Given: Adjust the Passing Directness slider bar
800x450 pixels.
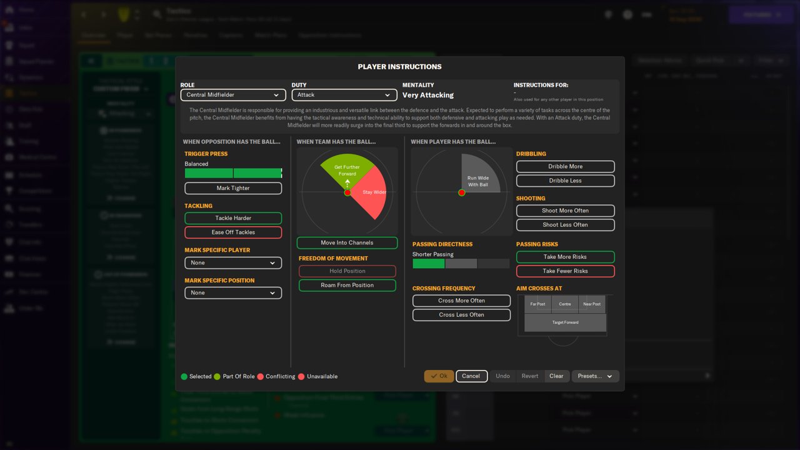Looking at the screenshot, I should point(461,264).
